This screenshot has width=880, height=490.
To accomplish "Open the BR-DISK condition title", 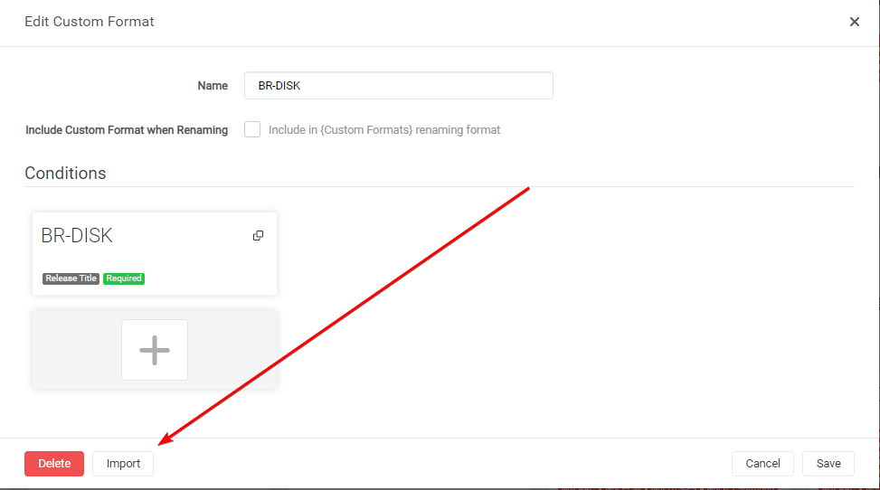I will (77, 236).
